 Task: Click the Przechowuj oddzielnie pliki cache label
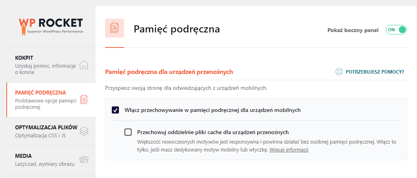point(213,132)
